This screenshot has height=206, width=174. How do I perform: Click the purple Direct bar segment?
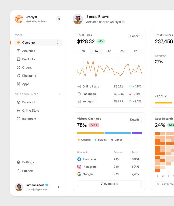tap(137, 133)
